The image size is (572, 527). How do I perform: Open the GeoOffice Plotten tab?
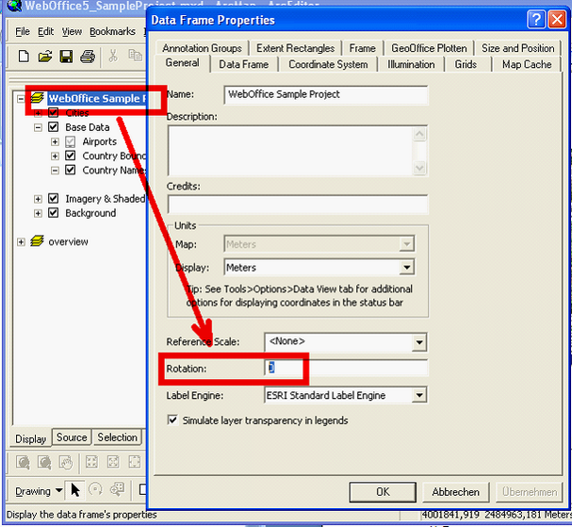point(429,48)
